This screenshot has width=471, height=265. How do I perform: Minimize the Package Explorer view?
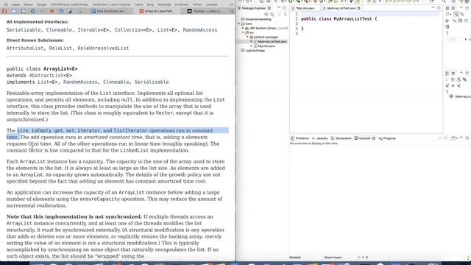278,8
